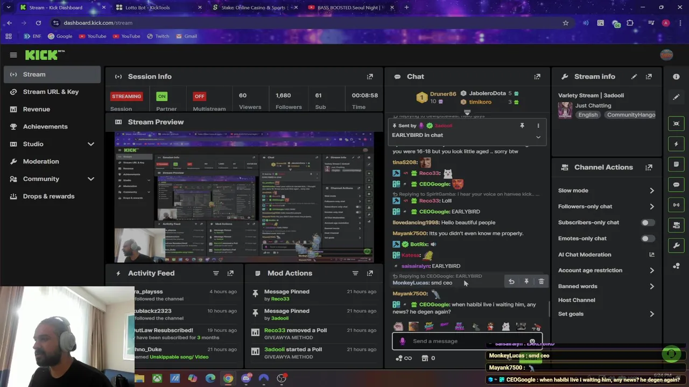Delete MonkeyLucas's chat message
The width and height of the screenshot is (689, 387).
coord(541,282)
